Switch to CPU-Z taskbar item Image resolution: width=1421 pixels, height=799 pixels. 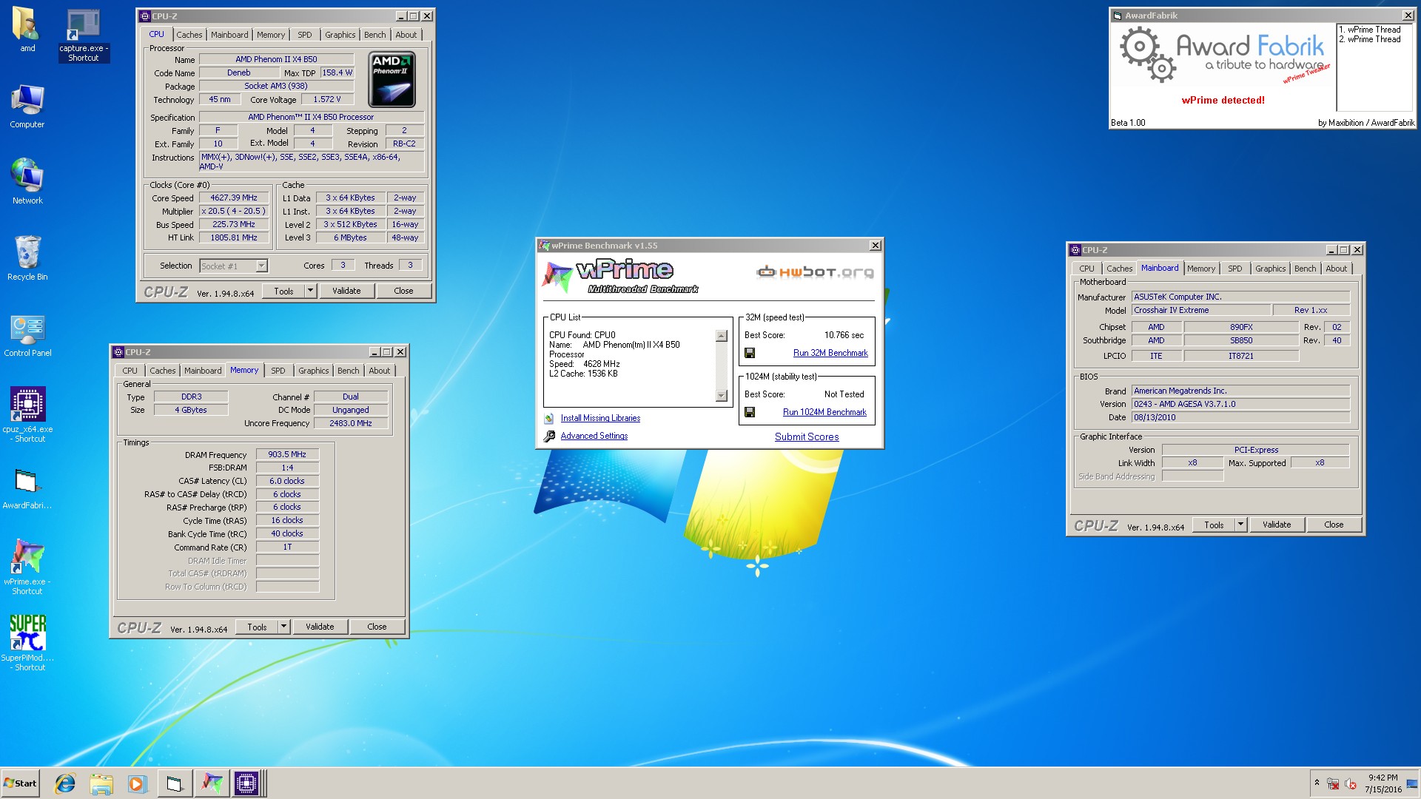click(247, 783)
